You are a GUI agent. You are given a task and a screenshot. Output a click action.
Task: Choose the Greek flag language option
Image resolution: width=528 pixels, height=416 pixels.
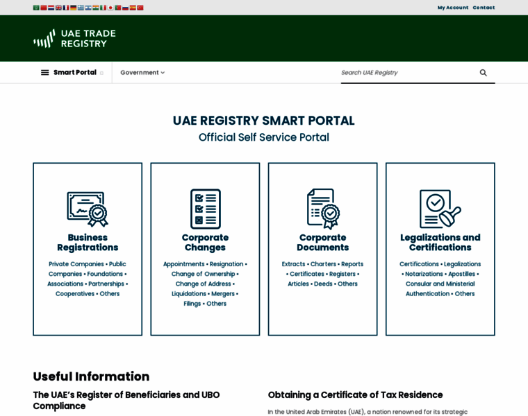pos(81,8)
